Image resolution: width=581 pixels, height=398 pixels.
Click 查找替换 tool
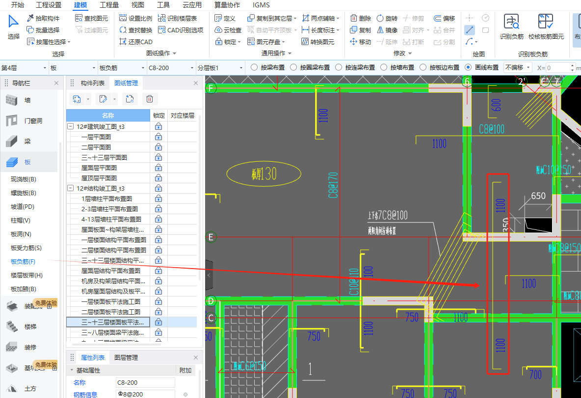coord(135,30)
